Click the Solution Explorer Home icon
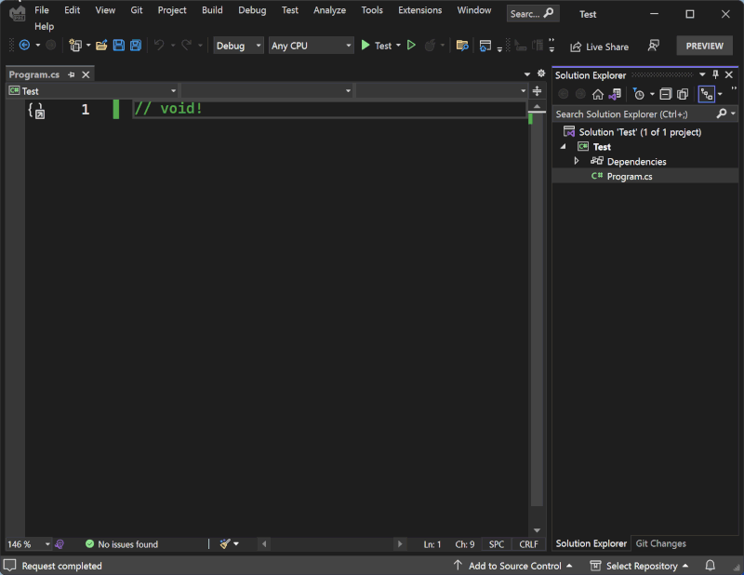This screenshot has width=744, height=575. (597, 94)
